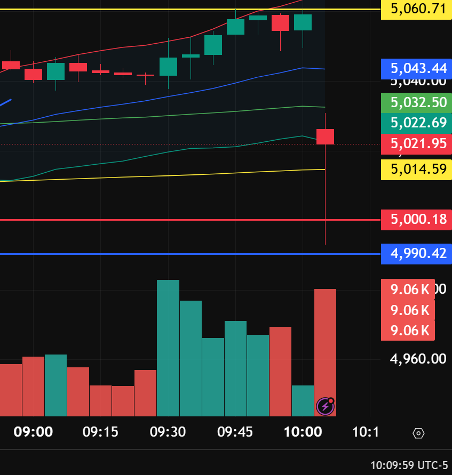Click the 5,000.18 red price label
The height and width of the screenshot is (475, 452).
[418, 220]
